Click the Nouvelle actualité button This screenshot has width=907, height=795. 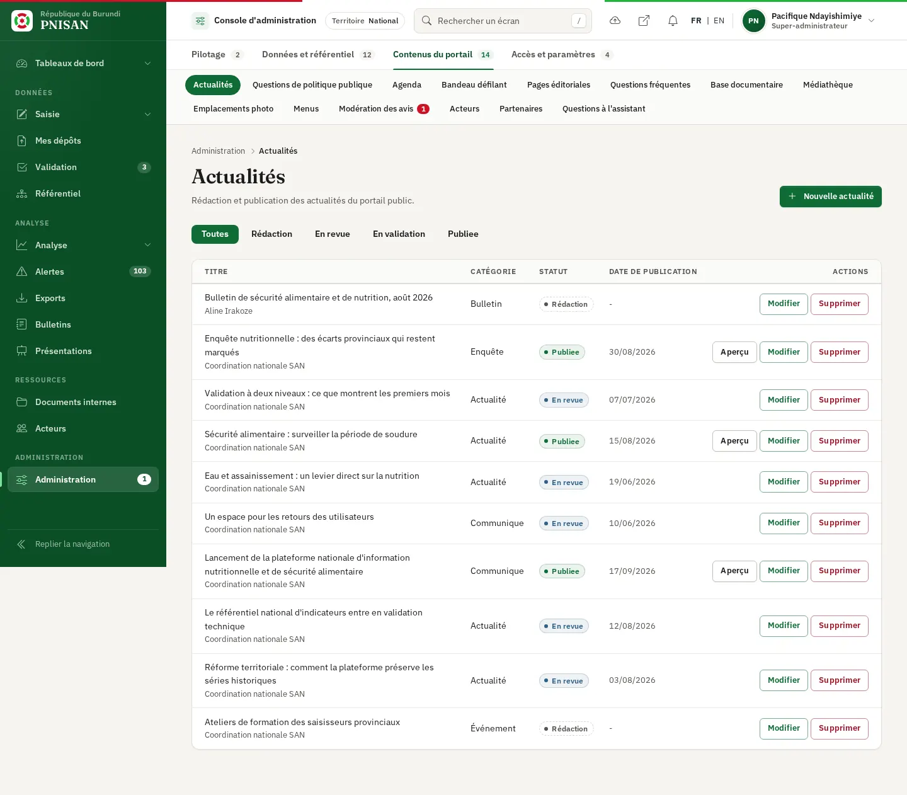pyautogui.click(x=830, y=197)
